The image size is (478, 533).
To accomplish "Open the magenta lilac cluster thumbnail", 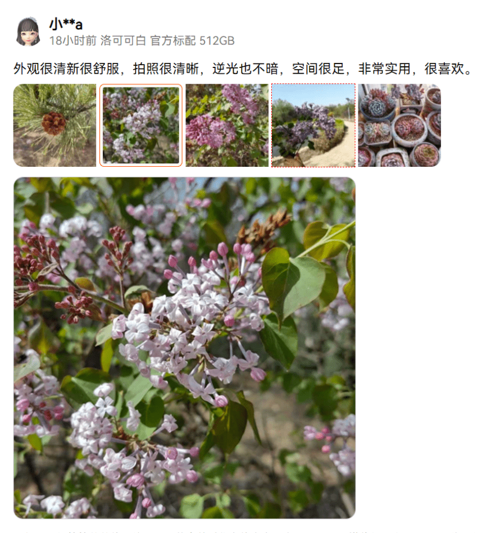I will coord(227,125).
